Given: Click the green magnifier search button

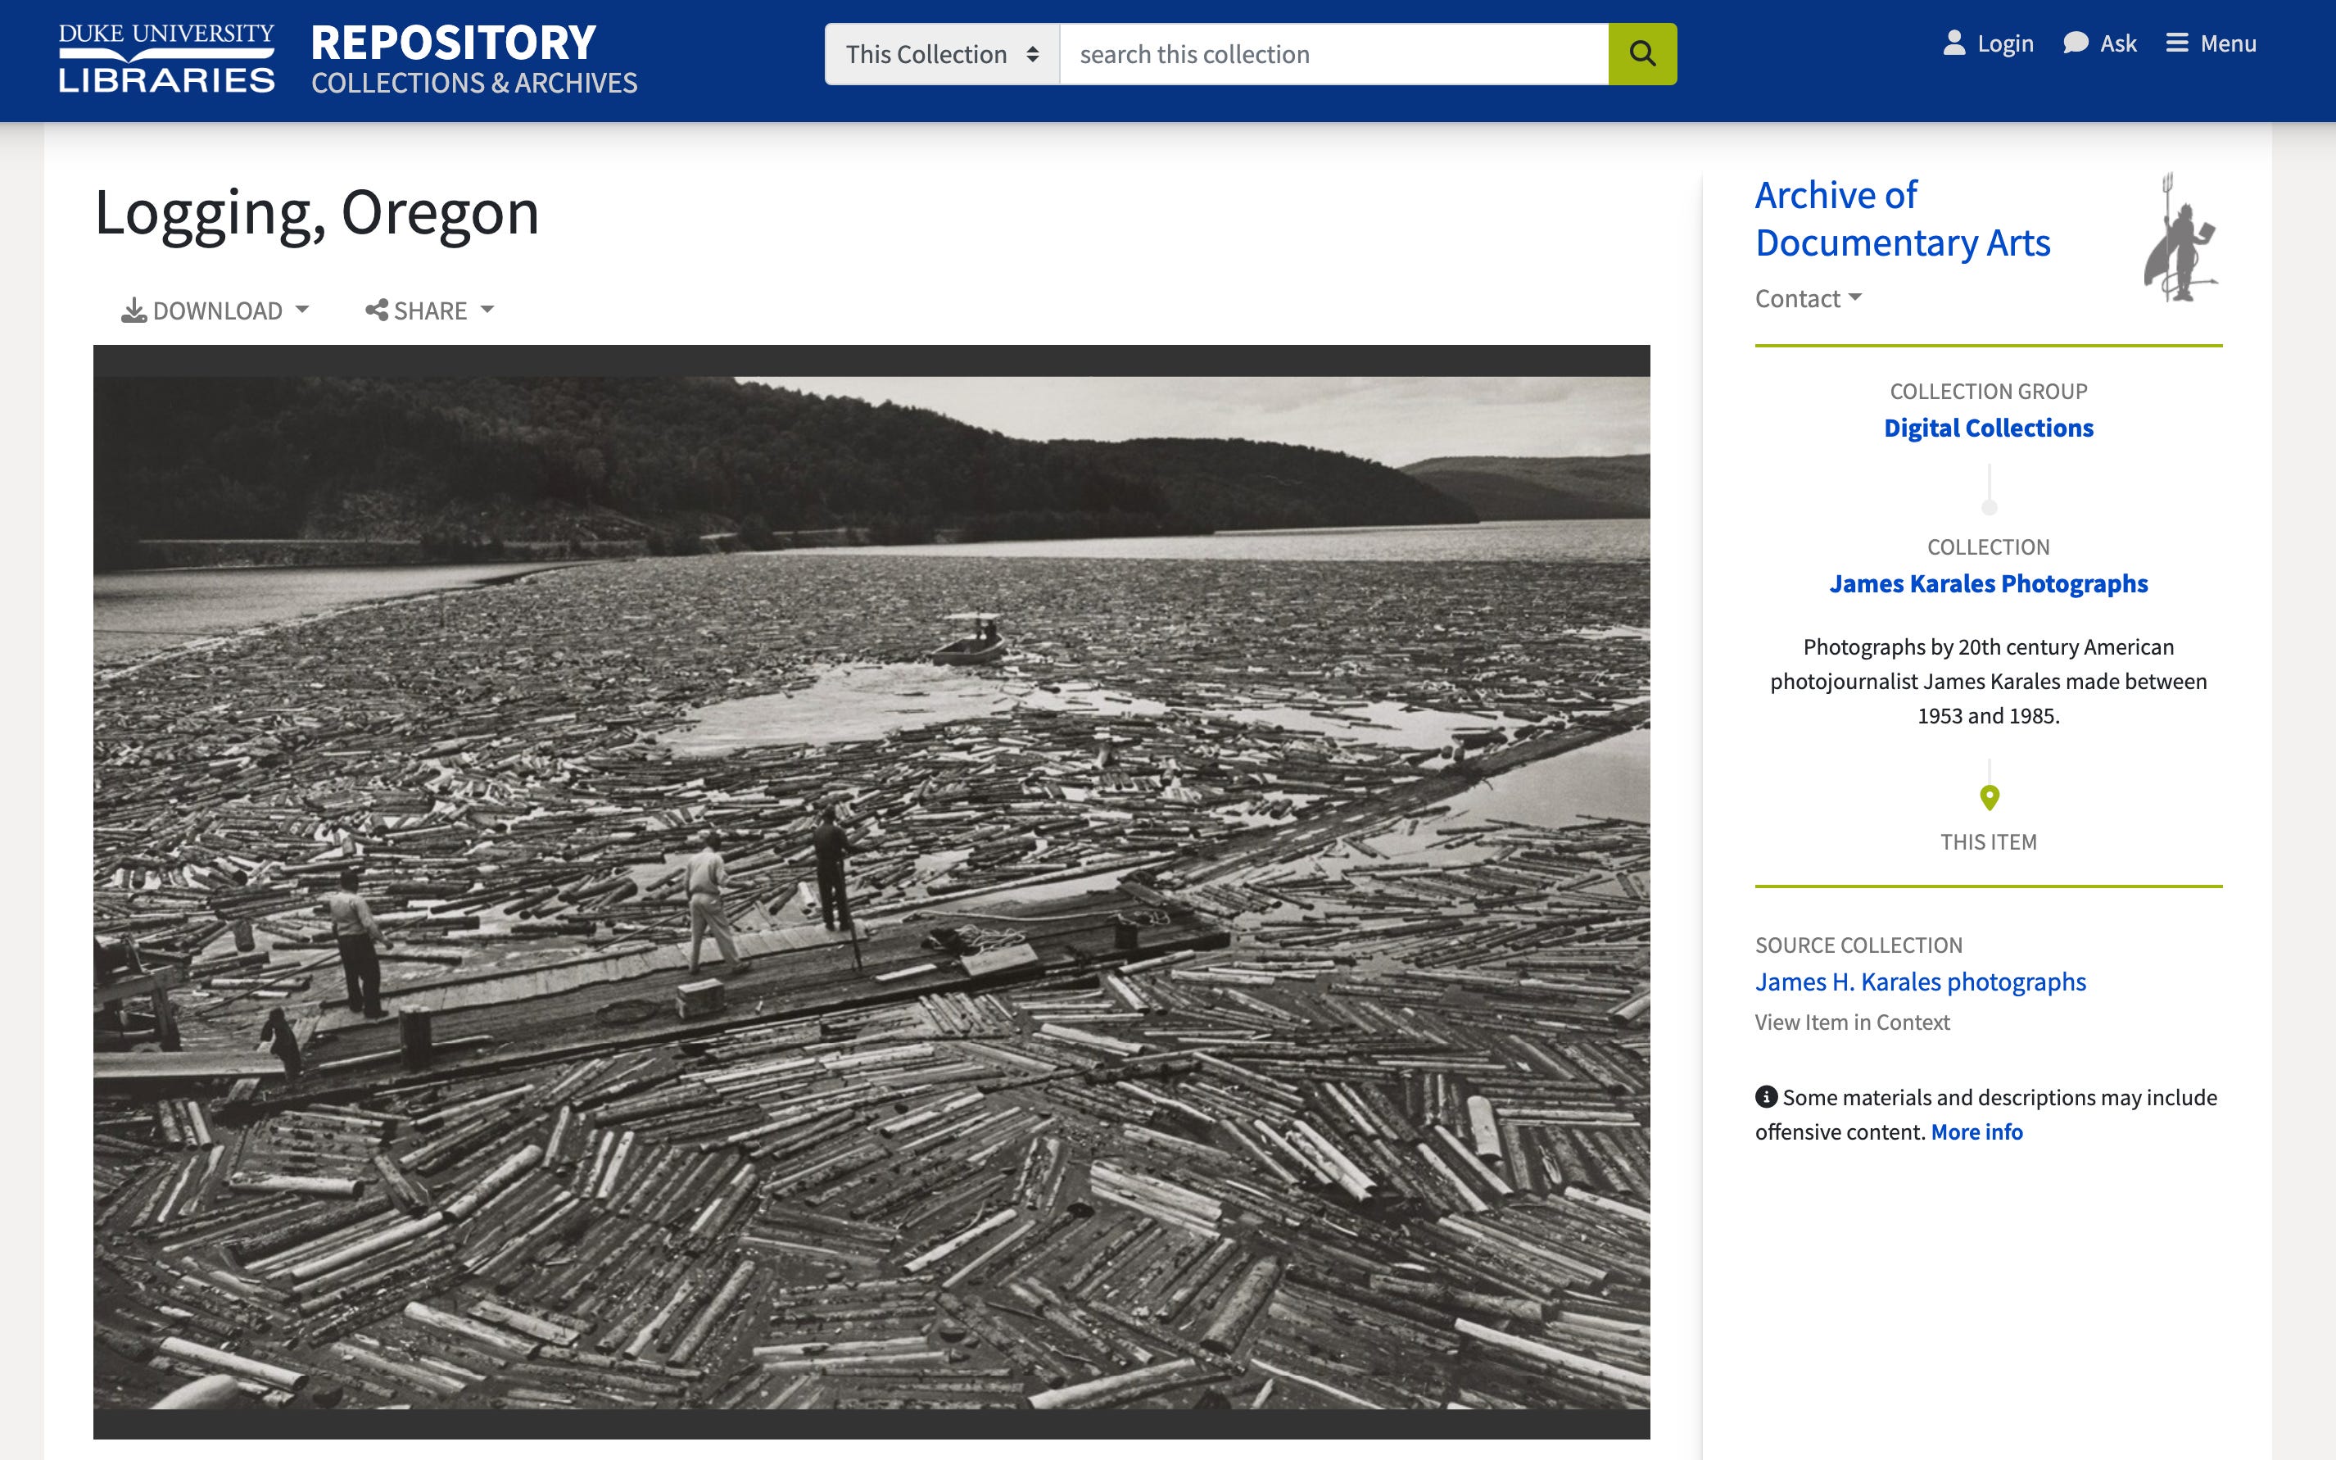Looking at the screenshot, I should [x=1642, y=54].
